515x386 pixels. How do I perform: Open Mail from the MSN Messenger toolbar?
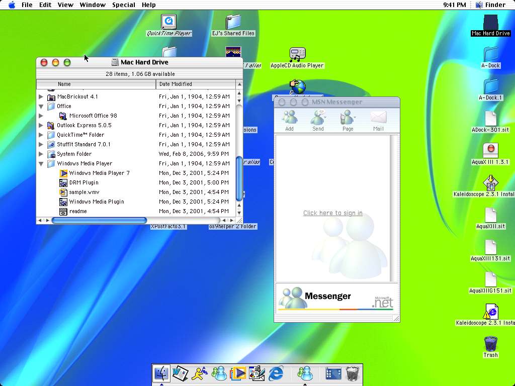coord(378,119)
